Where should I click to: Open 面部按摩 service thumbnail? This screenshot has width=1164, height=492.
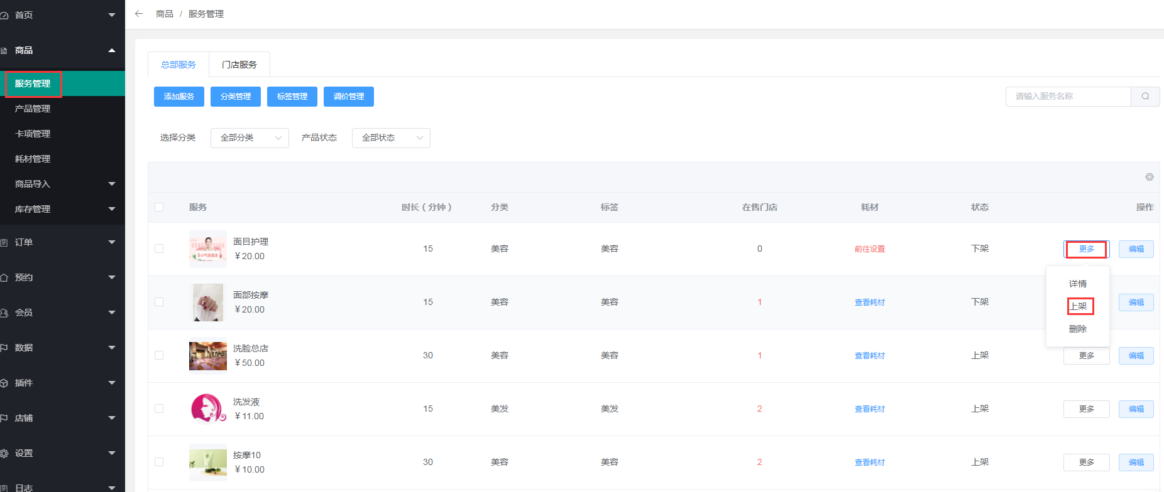coord(208,302)
